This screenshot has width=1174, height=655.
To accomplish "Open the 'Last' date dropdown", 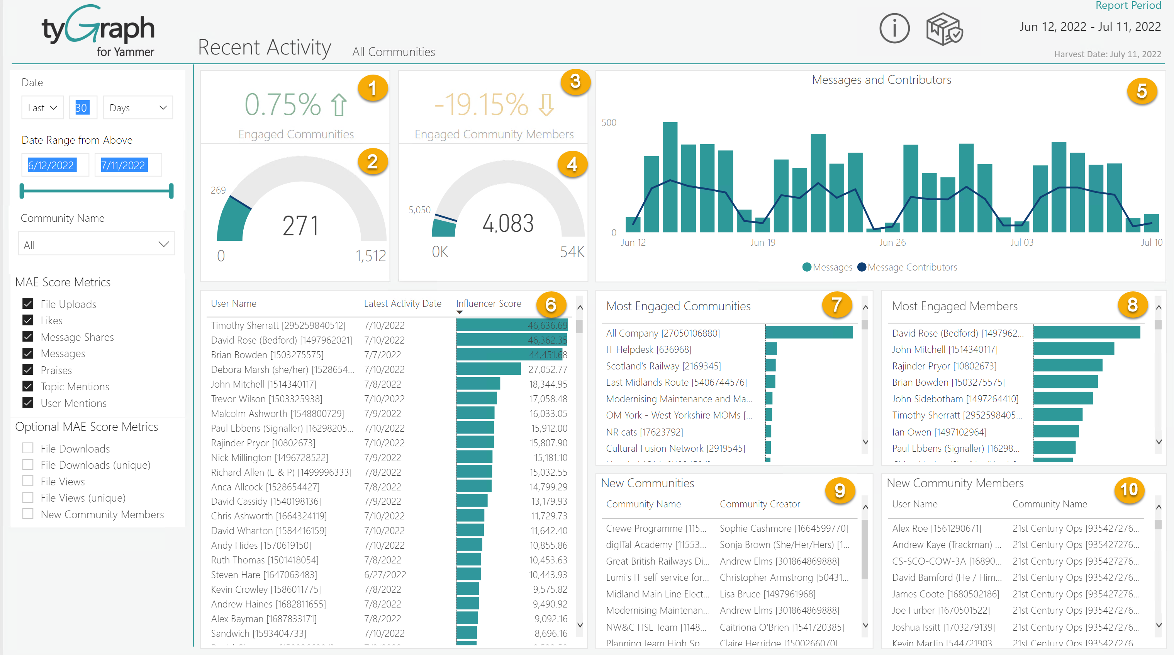I will [x=42, y=108].
